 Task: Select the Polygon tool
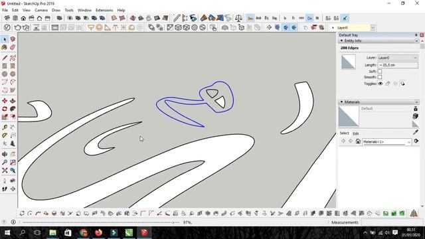pyautogui.click(x=13, y=74)
